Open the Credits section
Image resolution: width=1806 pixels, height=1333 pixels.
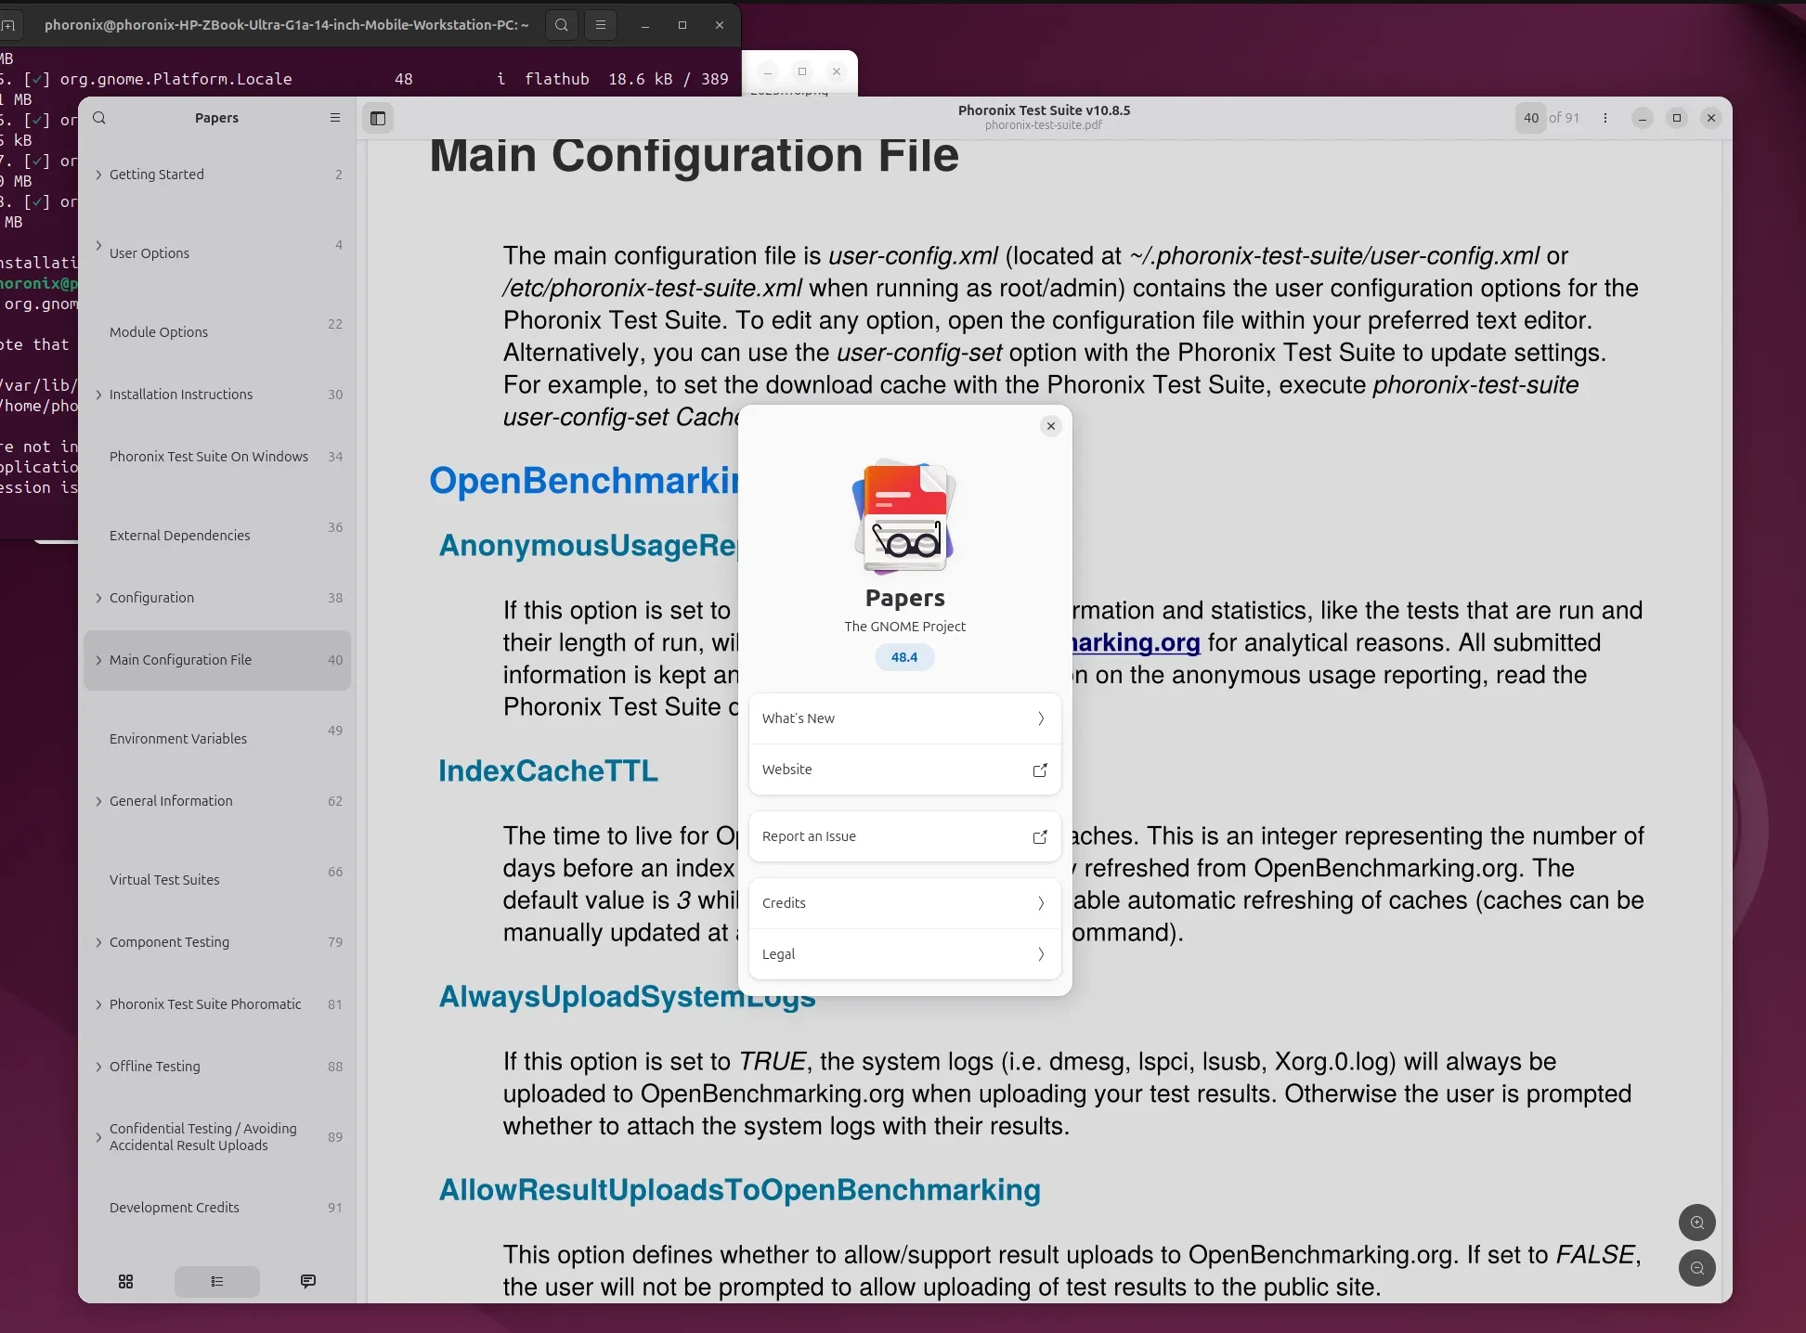point(904,903)
